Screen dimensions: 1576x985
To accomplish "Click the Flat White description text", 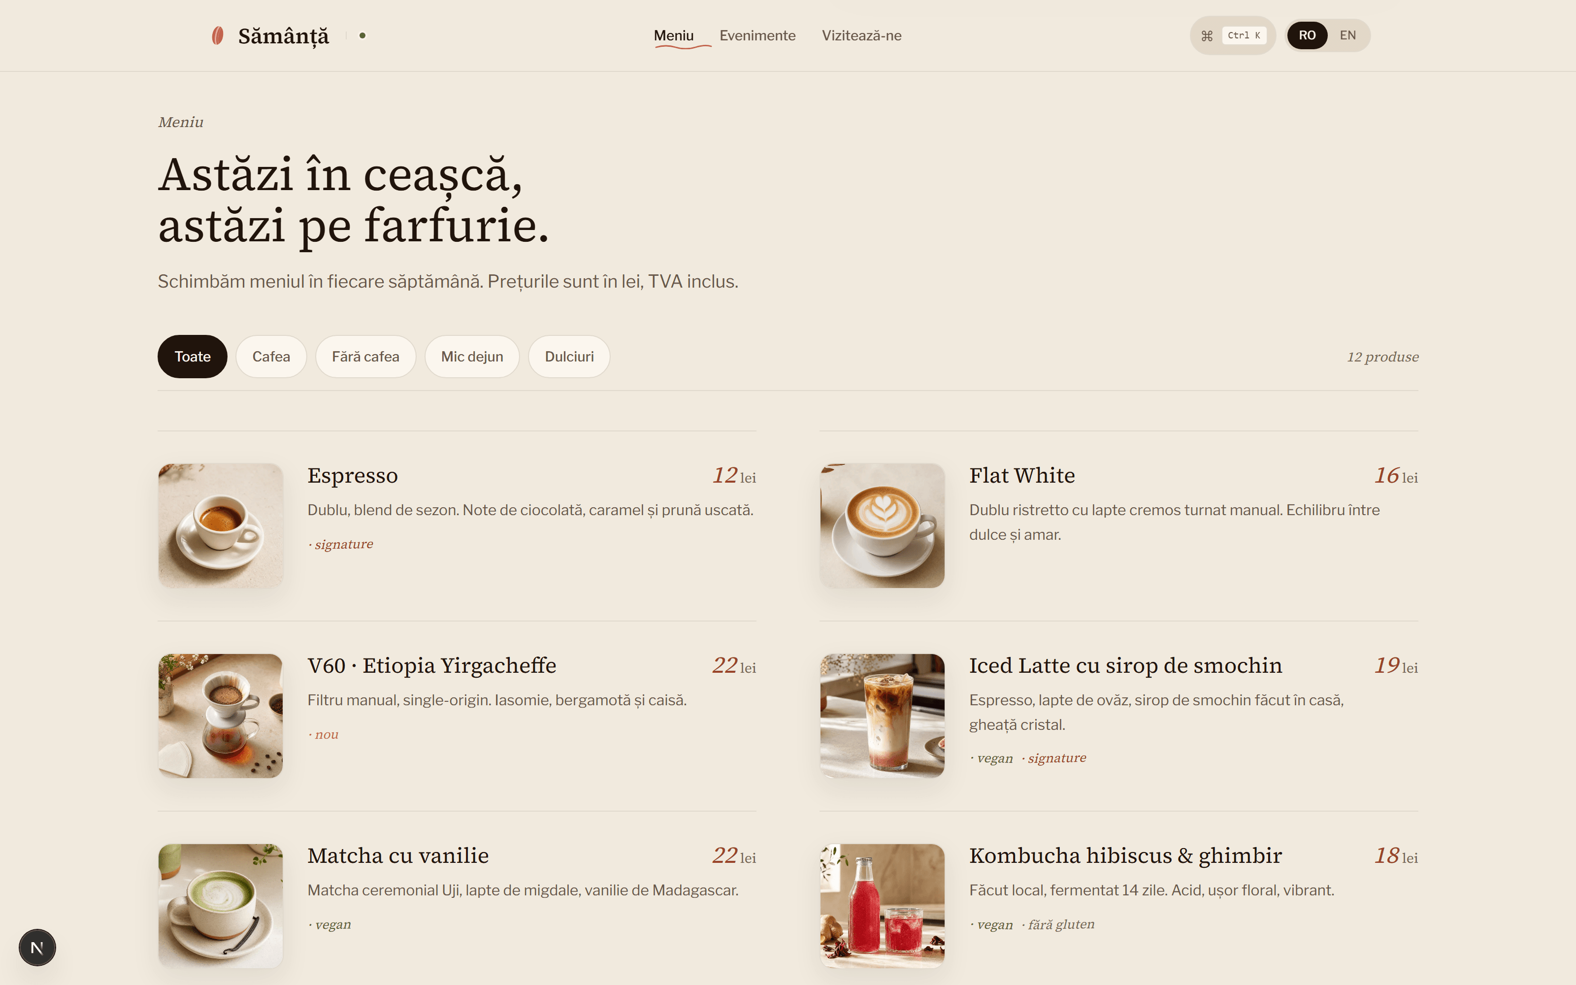I will [x=1174, y=523].
